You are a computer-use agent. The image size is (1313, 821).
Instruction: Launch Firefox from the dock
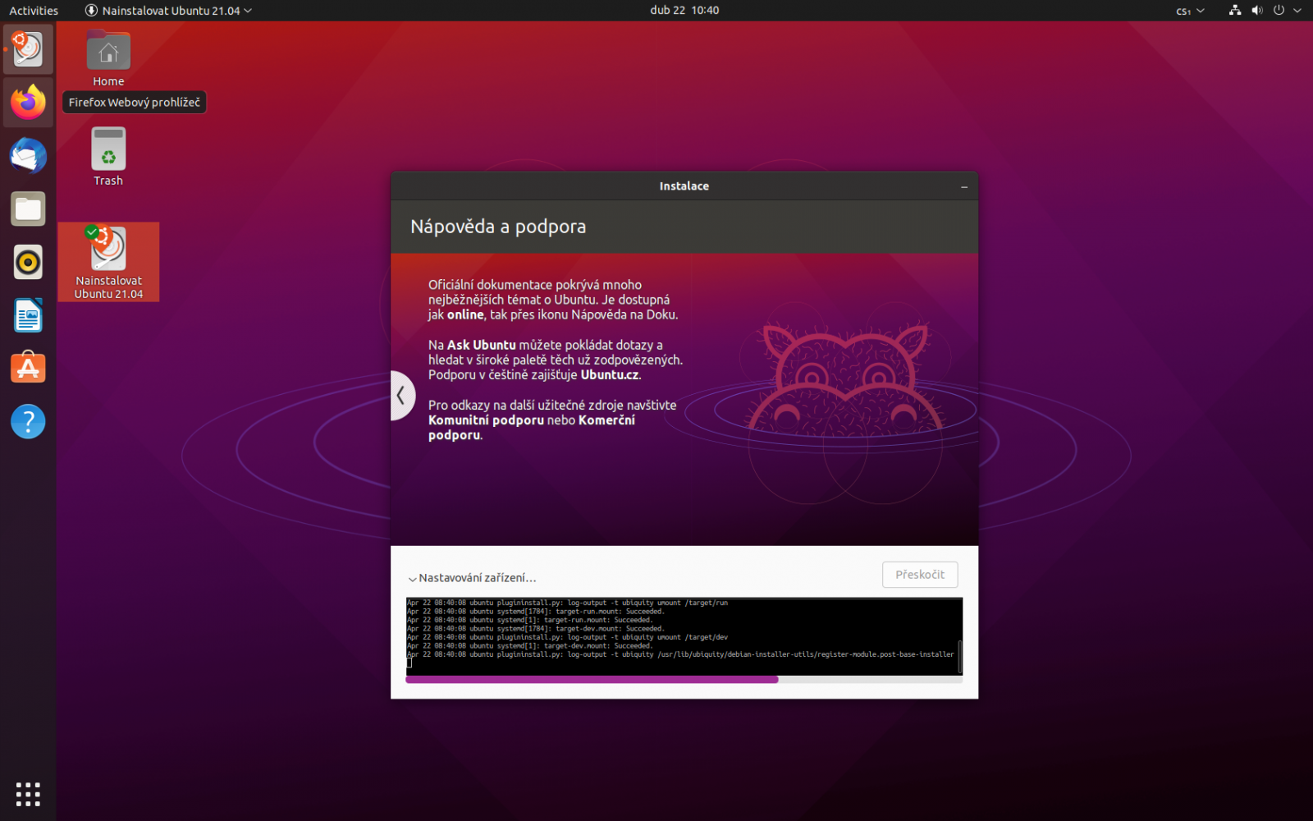click(x=28, y=102)
